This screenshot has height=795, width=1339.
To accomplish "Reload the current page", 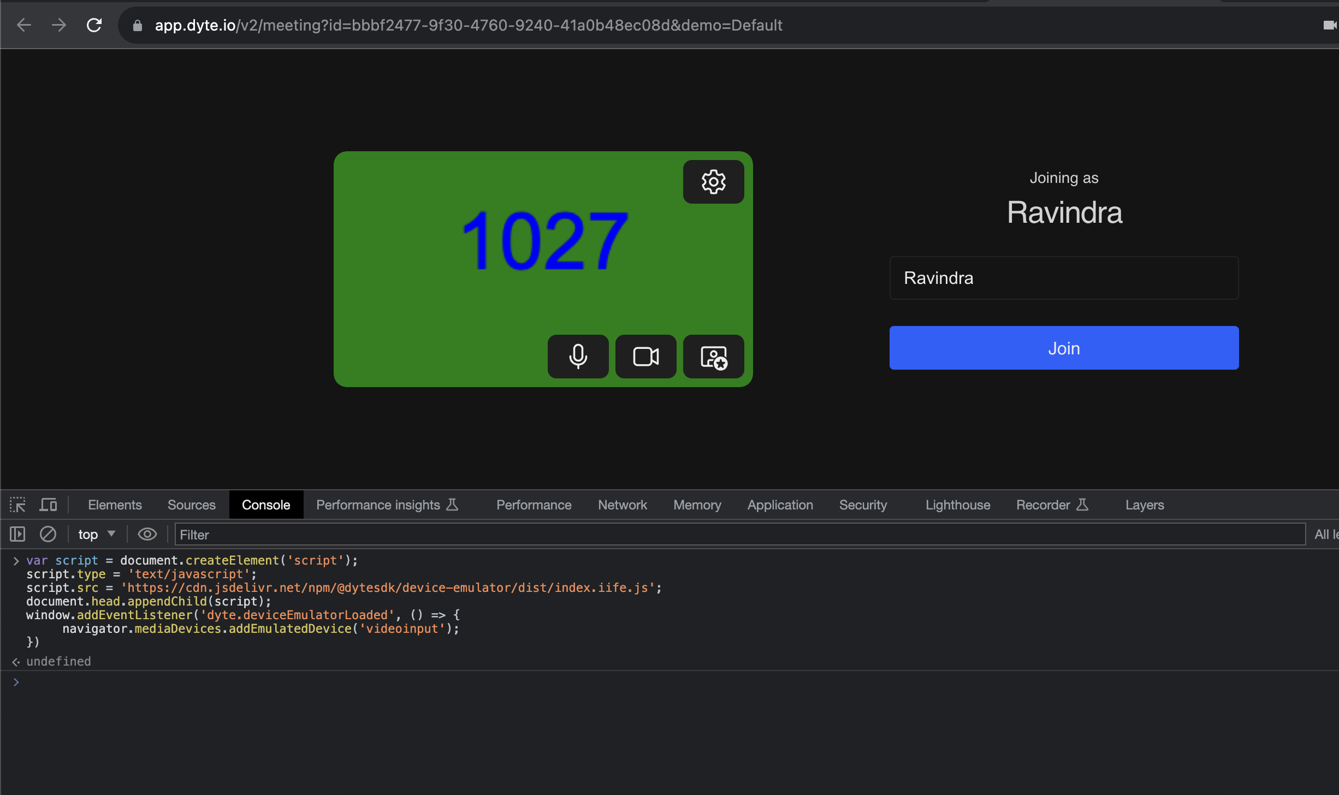I will 94,25.
